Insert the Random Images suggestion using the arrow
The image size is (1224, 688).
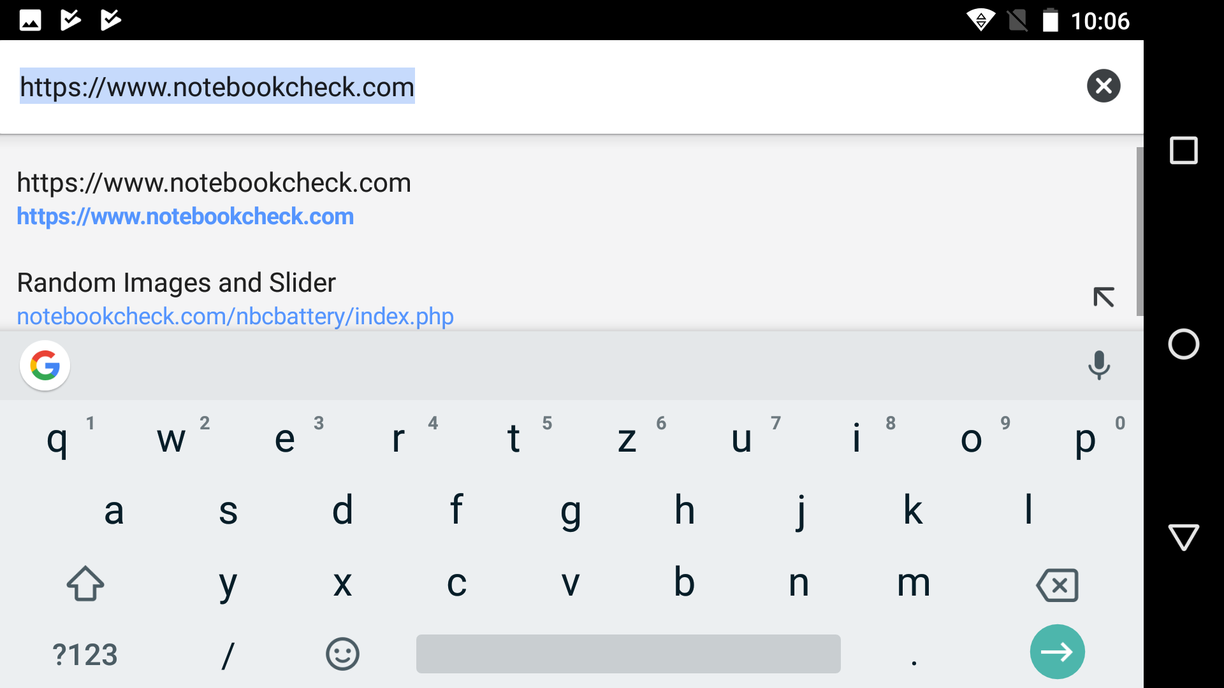coord(1104,297)
